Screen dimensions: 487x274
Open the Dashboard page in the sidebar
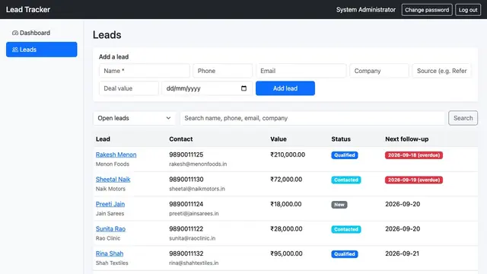tap(42, 33)
